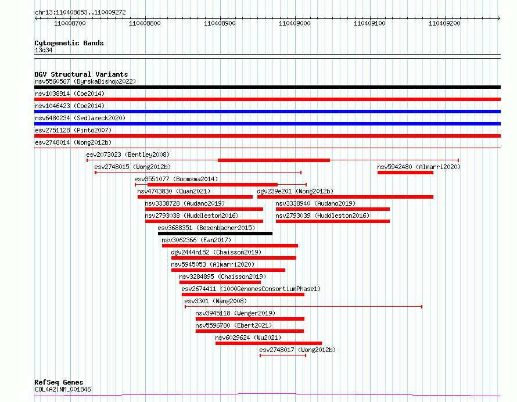Click the blue nsv6480234 variant bar
Image resolution: width=517 pixels, height=402 pixels.
[267, 124]
